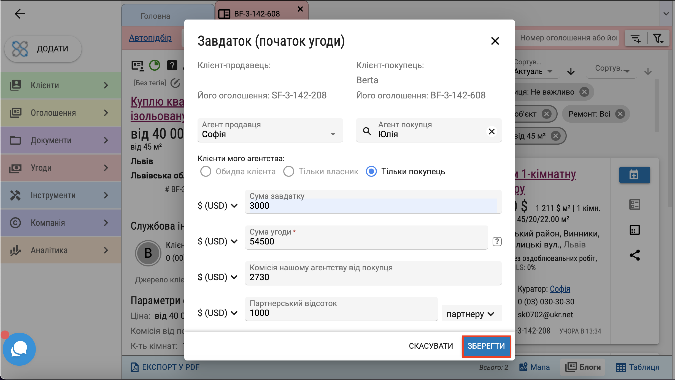Image resolution: width=675 pixels, height=380 pixels.
Task: Click the Комісія нашому агентству input field
Action: [x=373, y=273]
